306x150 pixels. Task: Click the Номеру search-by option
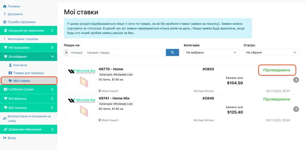pos(77,52)
